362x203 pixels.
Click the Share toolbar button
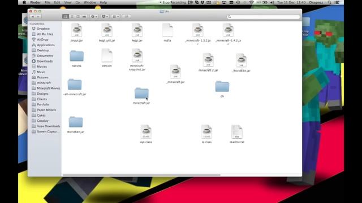pyautogui.click(x=127, y=16)
